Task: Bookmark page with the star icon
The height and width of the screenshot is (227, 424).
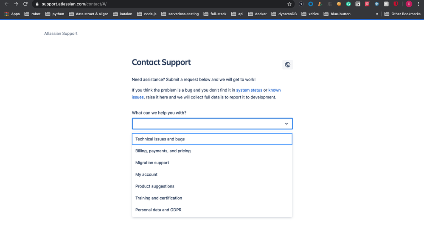Action: coord(289,4)
